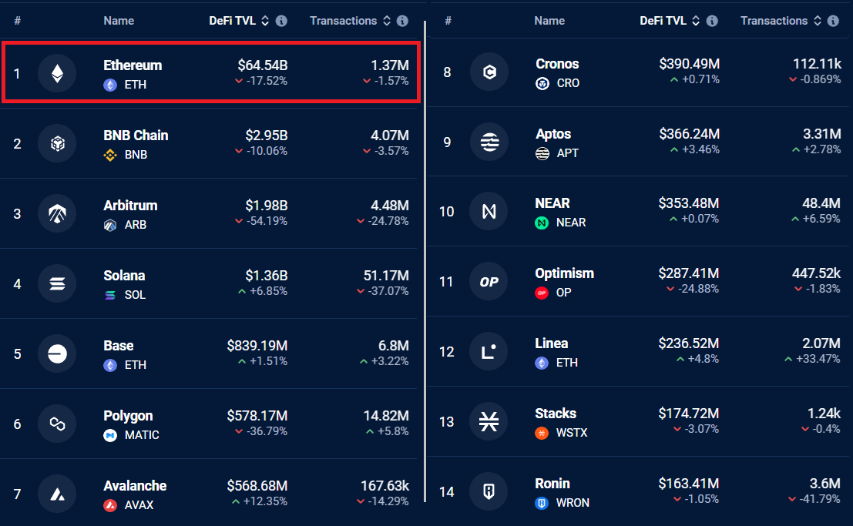Select the Optimism OP logo icon

489,281
